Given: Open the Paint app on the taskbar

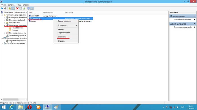Looking at the screenshot, I should (56, 107).
